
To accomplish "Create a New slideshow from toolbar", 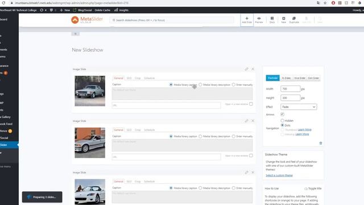I will click(283, 20).
